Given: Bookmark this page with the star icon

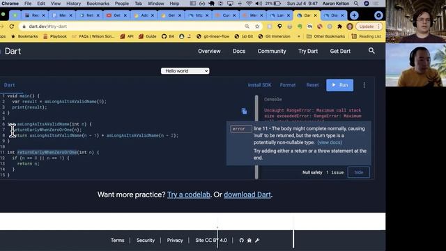Looking at the screenshot, I should 257,26.
